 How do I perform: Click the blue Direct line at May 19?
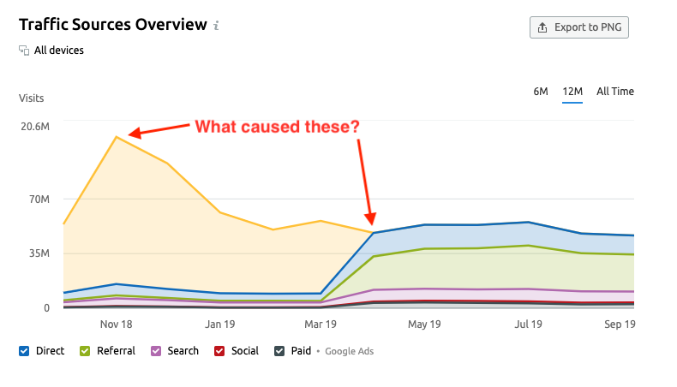pos(424,225)
